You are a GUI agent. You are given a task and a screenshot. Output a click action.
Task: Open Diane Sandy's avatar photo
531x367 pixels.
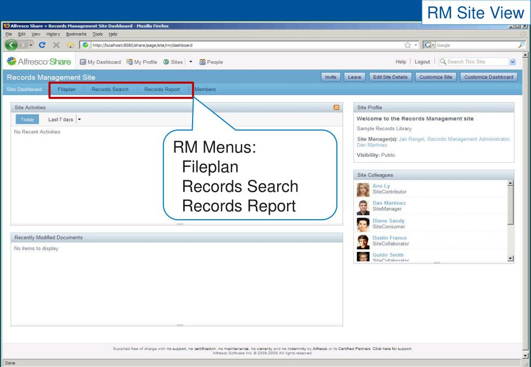pos(363,224)
